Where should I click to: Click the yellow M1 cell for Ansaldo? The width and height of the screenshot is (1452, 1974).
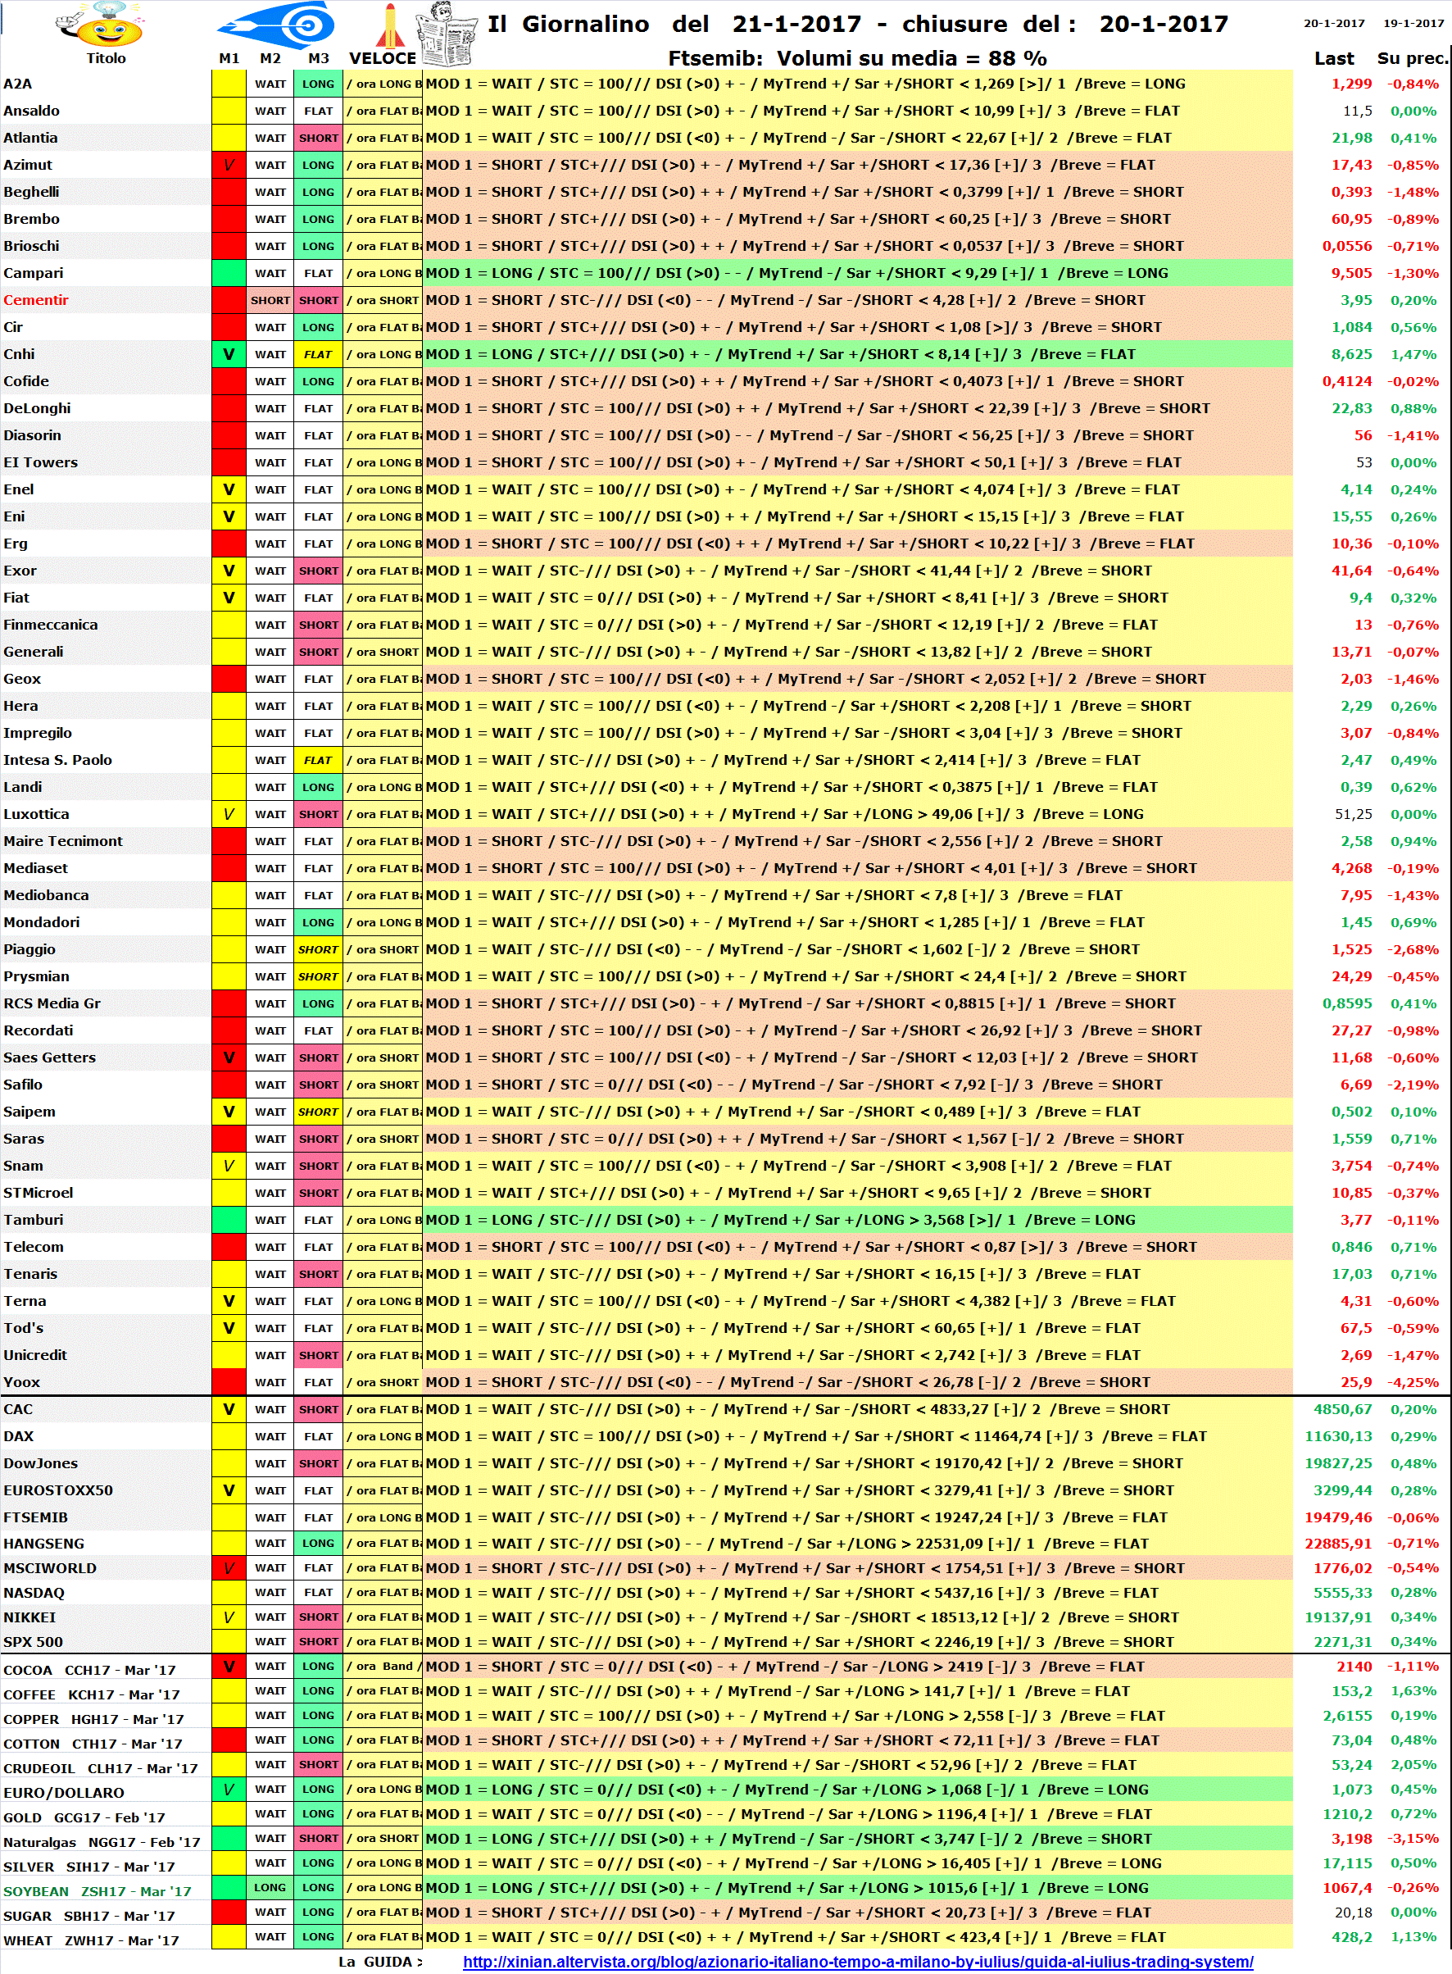(229, 111)
